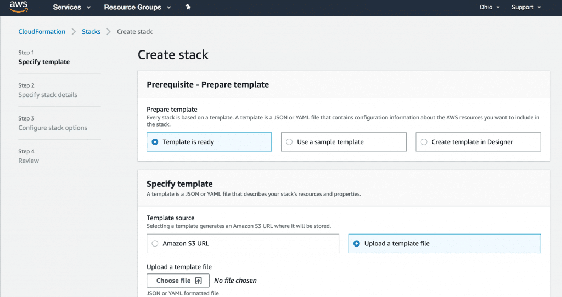Screen dimensions: 562x297
Task: Go to Step 4 Review
Action: (x=29, y=161)
